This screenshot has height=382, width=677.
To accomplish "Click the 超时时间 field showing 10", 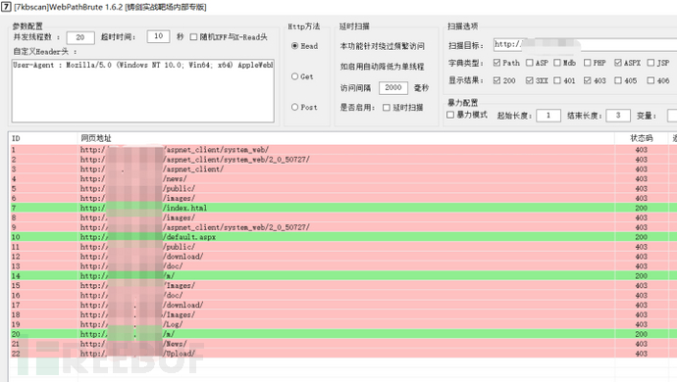I will click(158, 36).
